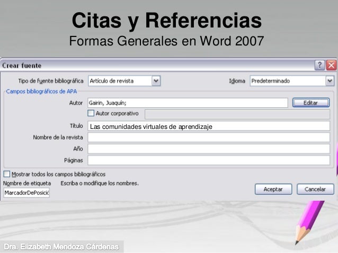Click the Tipo de fuente bibliográfica label
Viewport: 338px width, 253px height.
[x=51, y=81]
